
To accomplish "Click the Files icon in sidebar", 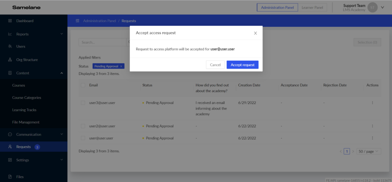I will [10, 177].
